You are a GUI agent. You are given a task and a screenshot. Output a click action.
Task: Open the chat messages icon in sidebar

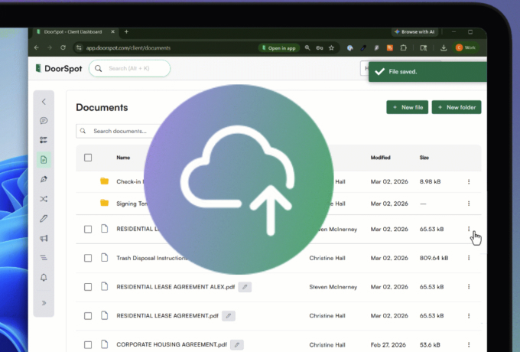(x=44, y=121)
